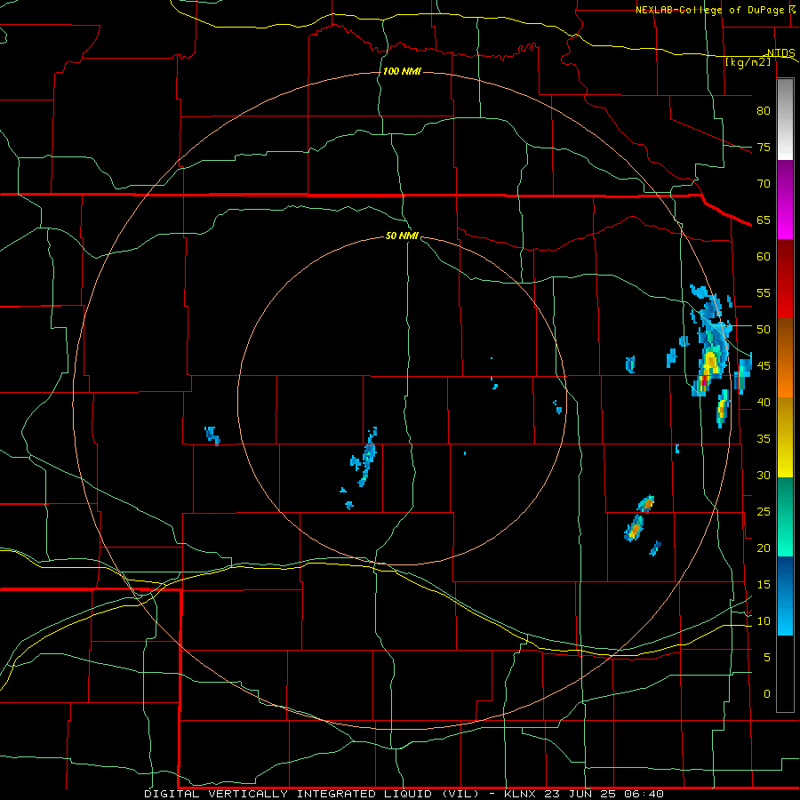Screen dimensions: 800x800
Task: Click the 100 NMI range ring label
Action: [402, 71]
